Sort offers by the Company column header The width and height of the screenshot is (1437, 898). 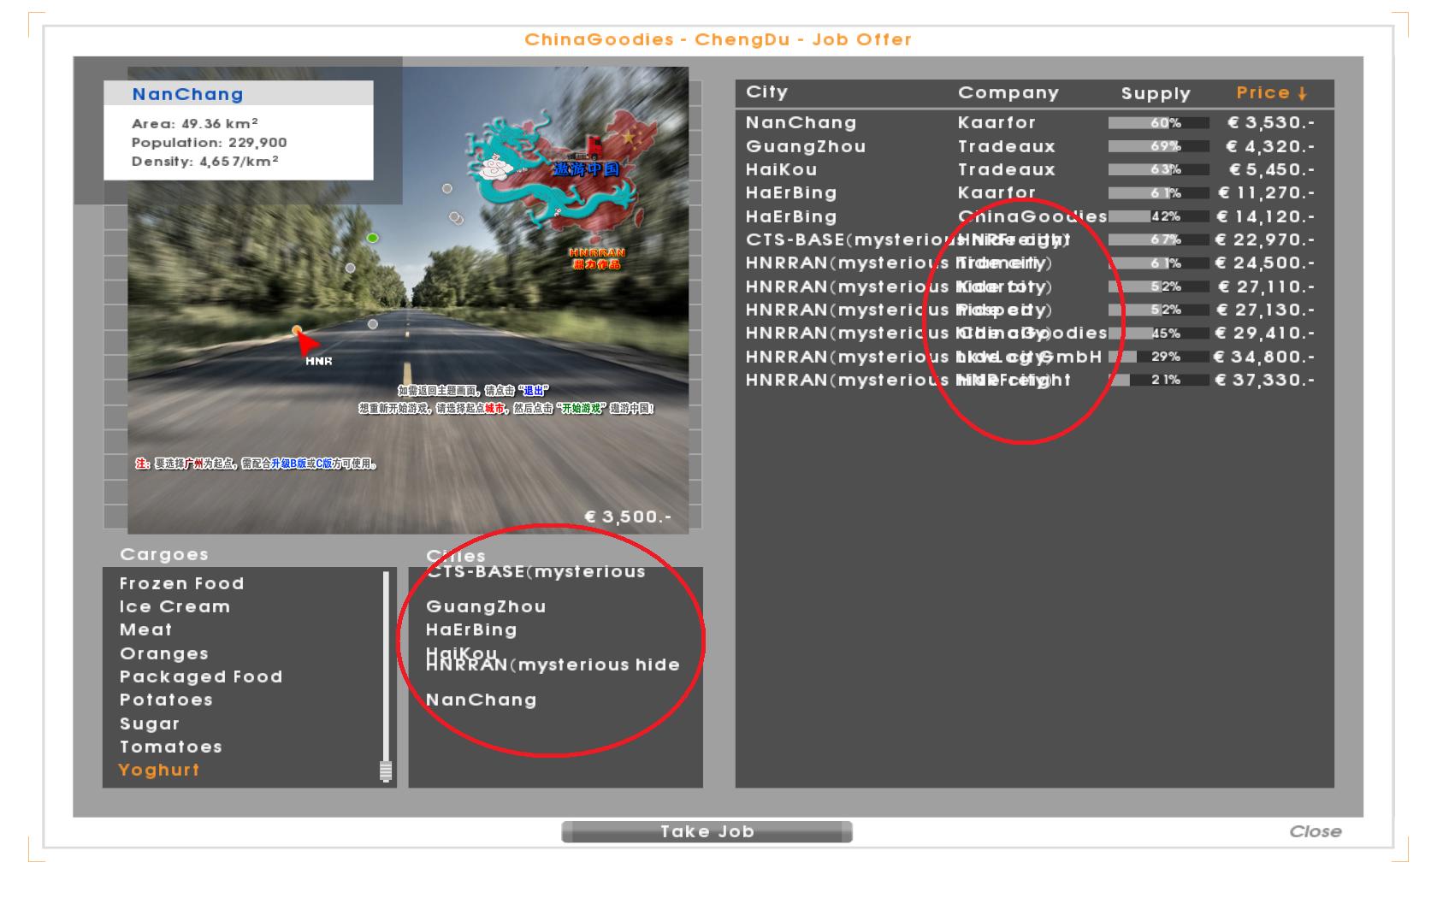[x=1008, y=93]
